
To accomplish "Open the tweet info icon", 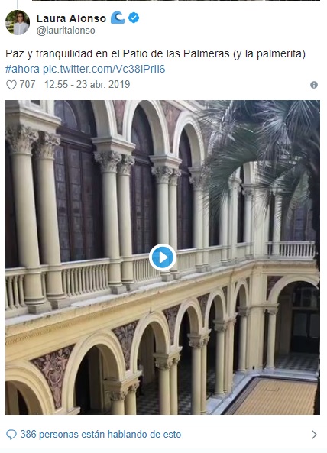I will point(314,85).
